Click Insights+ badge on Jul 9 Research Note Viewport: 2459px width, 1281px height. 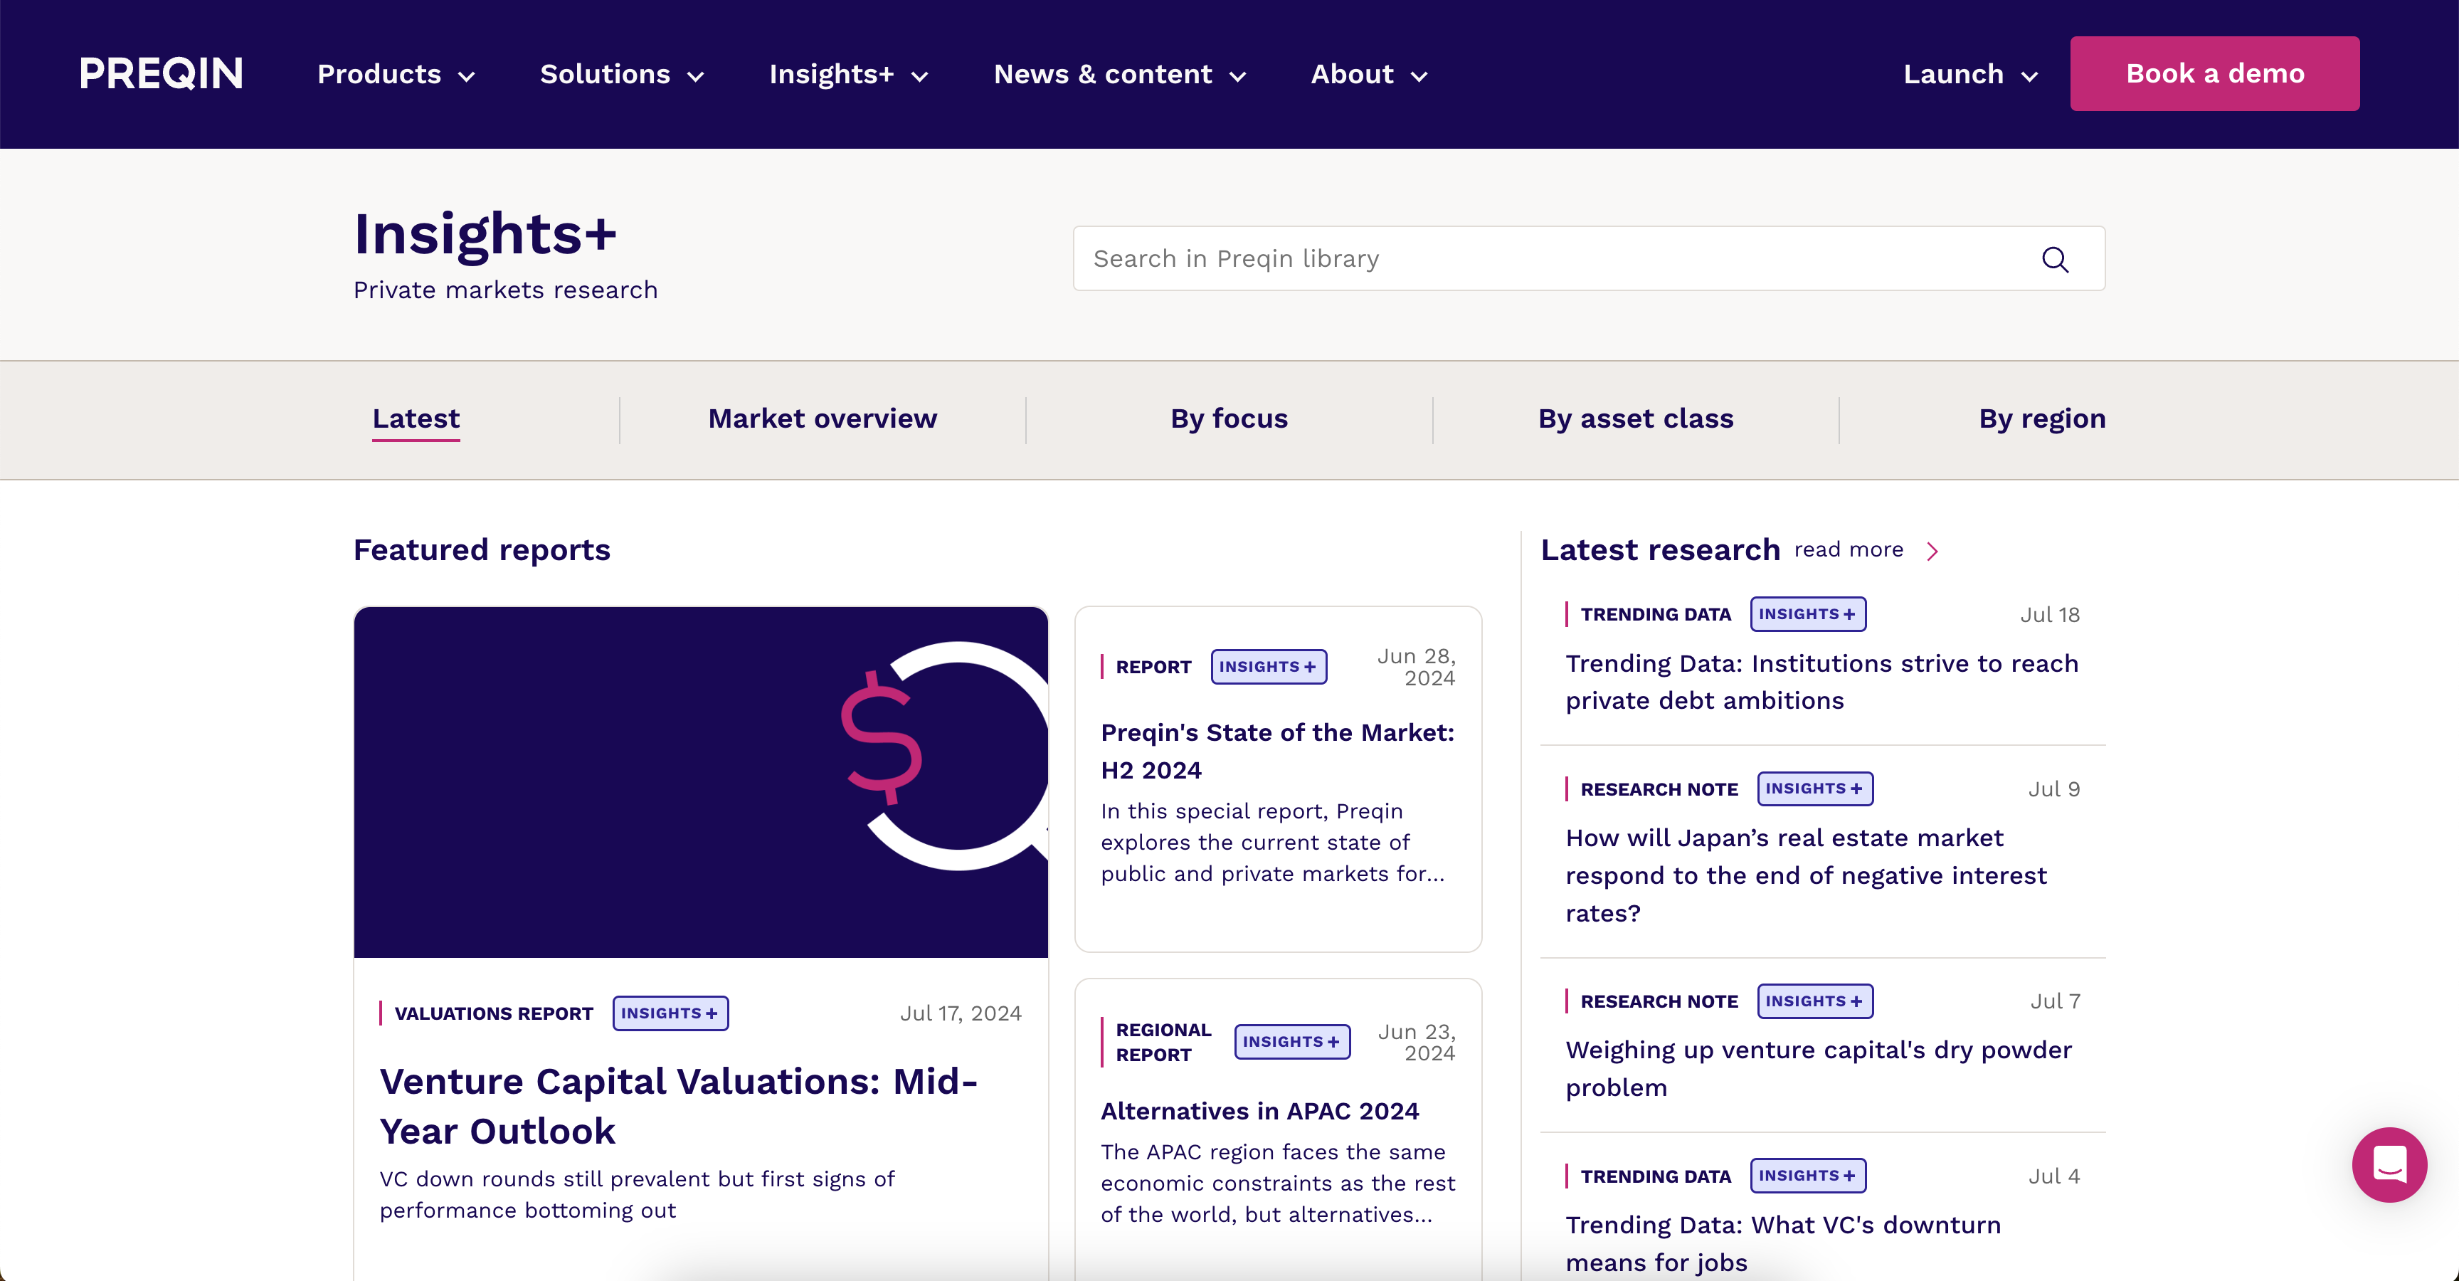pyautogui.click(x=1816, y=789)
